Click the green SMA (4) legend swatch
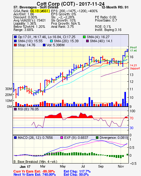This screenshot has width=141, height=176. [x=84, y=37]
